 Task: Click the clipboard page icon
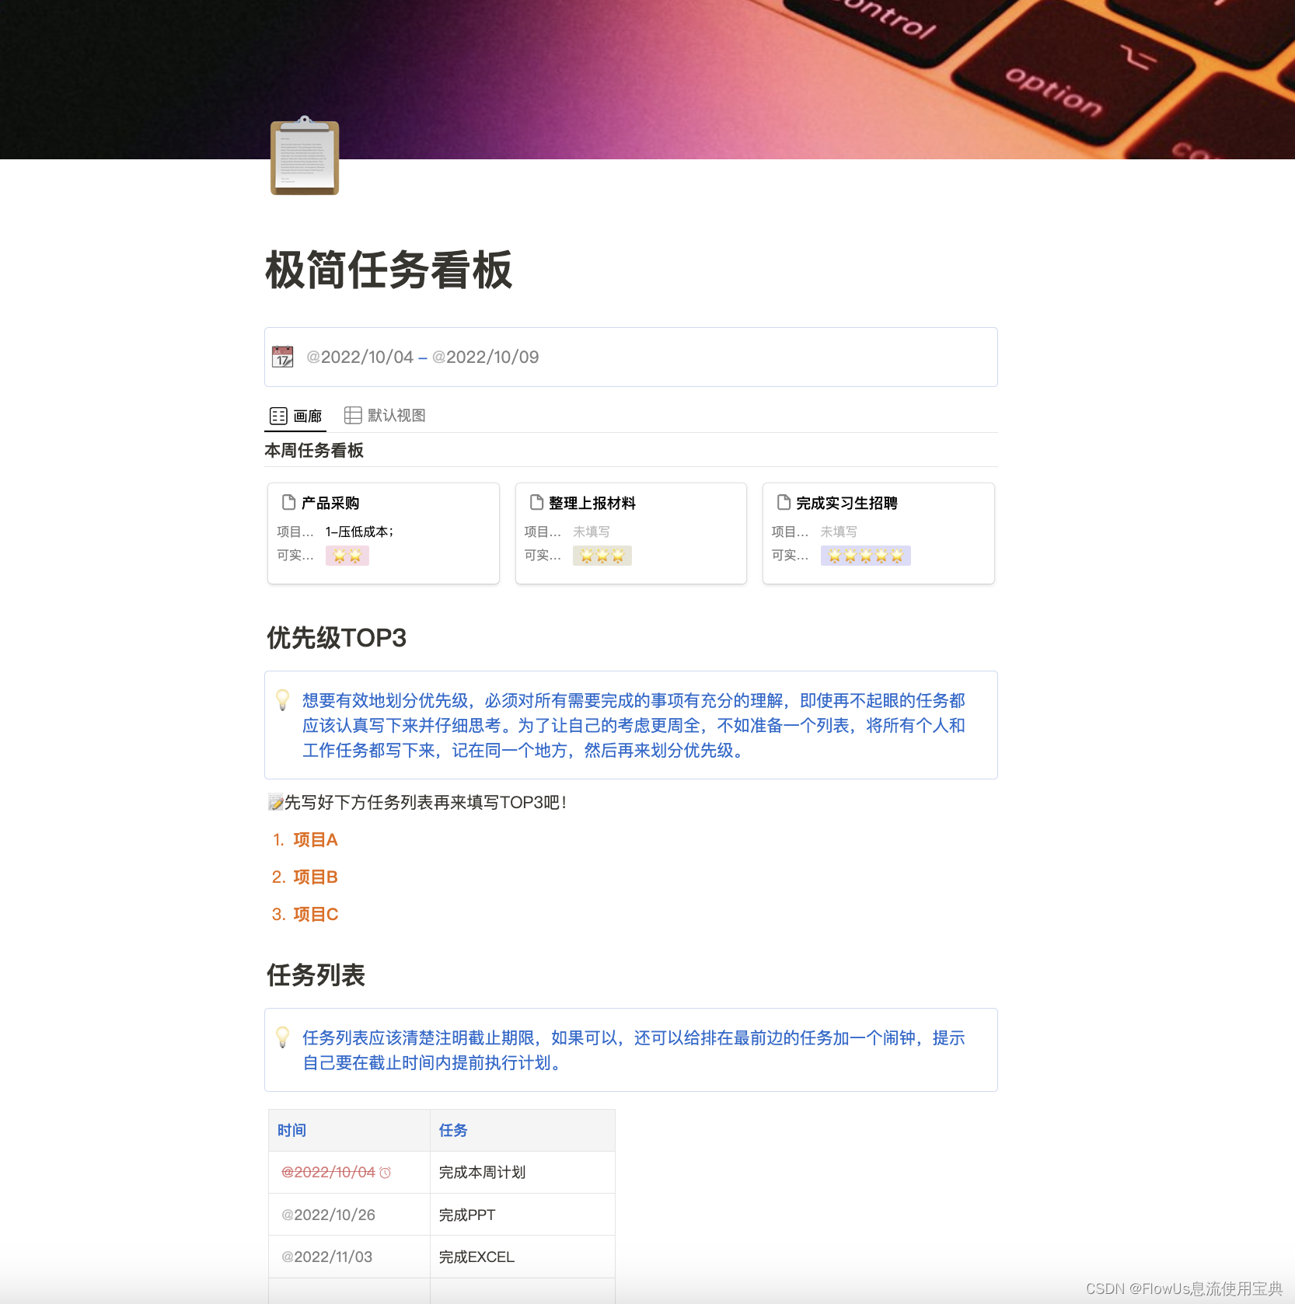pyautogui.click(x=305, y=155)
